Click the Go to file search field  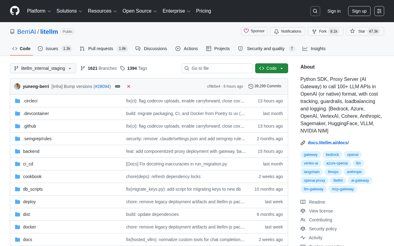coord(217,68)
